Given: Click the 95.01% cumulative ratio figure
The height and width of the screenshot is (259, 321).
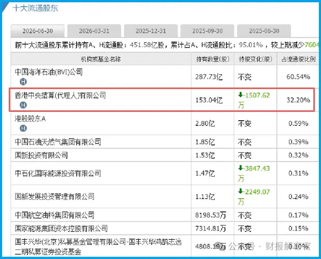Looking at the screenshot, I should click(251, 45).
